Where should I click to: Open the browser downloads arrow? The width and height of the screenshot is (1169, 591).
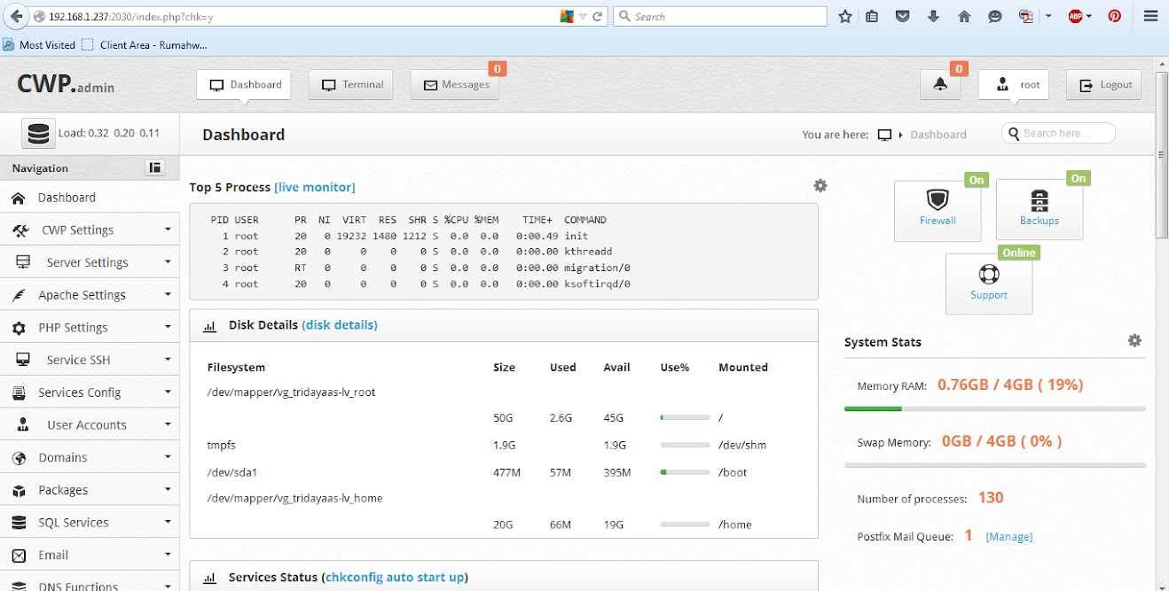point(933,16)
